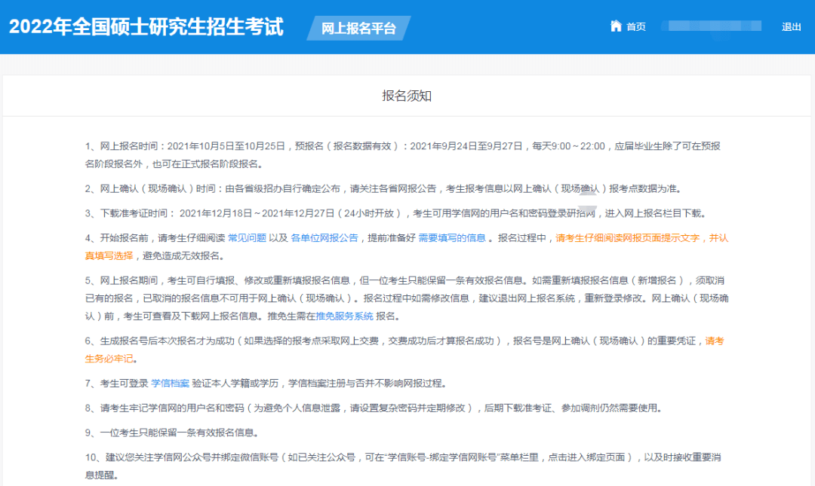Click the 报名须知 page heading
815x486 pixels.
point(407,96)
